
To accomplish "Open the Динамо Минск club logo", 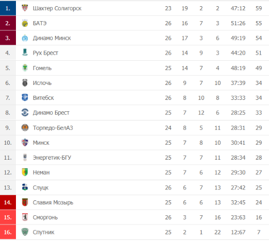I will pyautogui.click(x=25, y=38).
